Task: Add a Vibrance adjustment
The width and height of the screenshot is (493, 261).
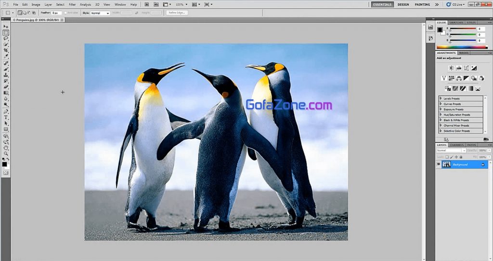Action: (x=444, y=78)
